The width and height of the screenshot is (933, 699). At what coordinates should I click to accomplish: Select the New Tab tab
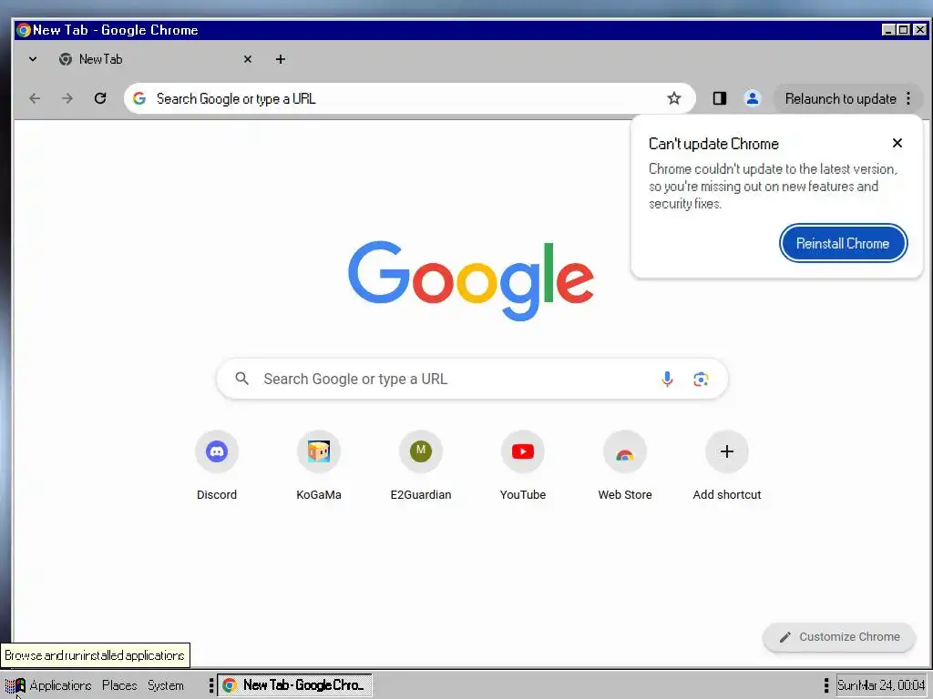click(x=156, y=59)
